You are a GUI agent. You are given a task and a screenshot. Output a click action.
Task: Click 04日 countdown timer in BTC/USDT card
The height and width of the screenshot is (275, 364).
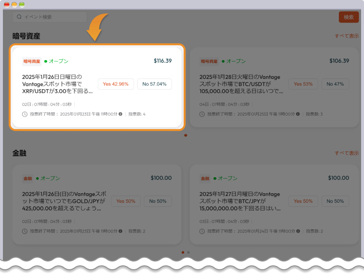[x=225, y=105]
